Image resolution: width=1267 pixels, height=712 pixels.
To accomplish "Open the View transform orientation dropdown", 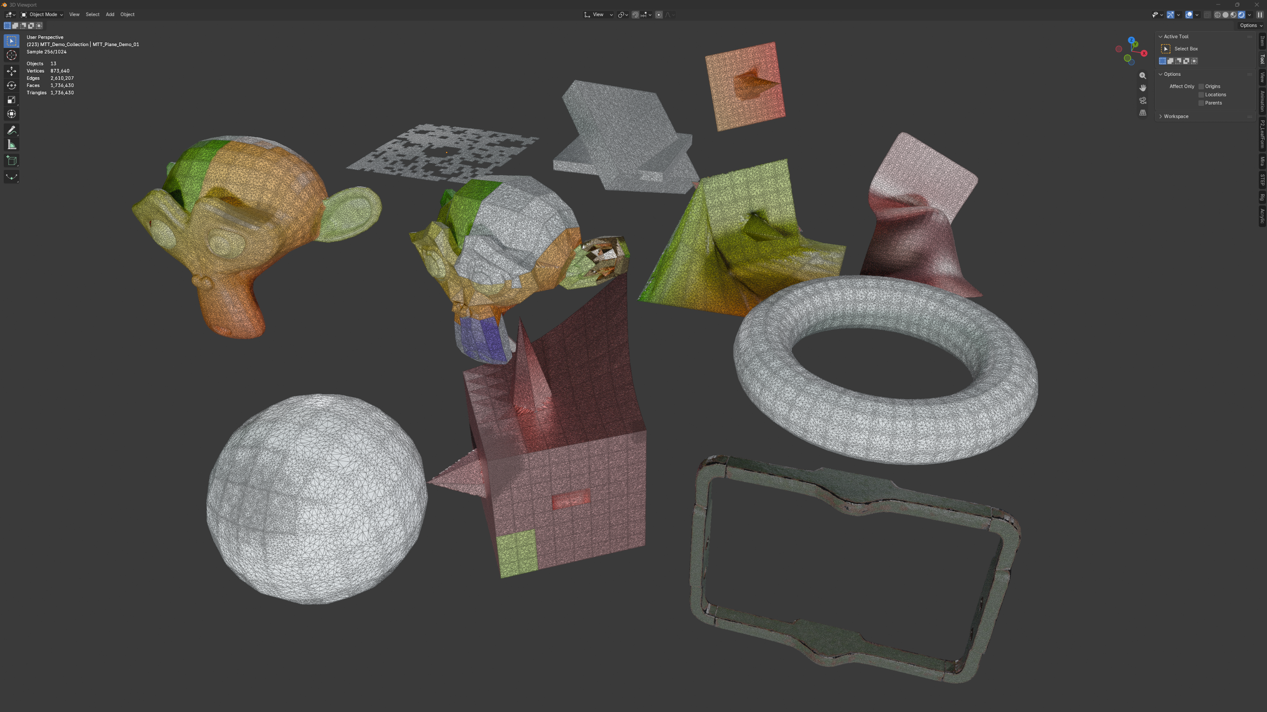I will pos(599,15).
